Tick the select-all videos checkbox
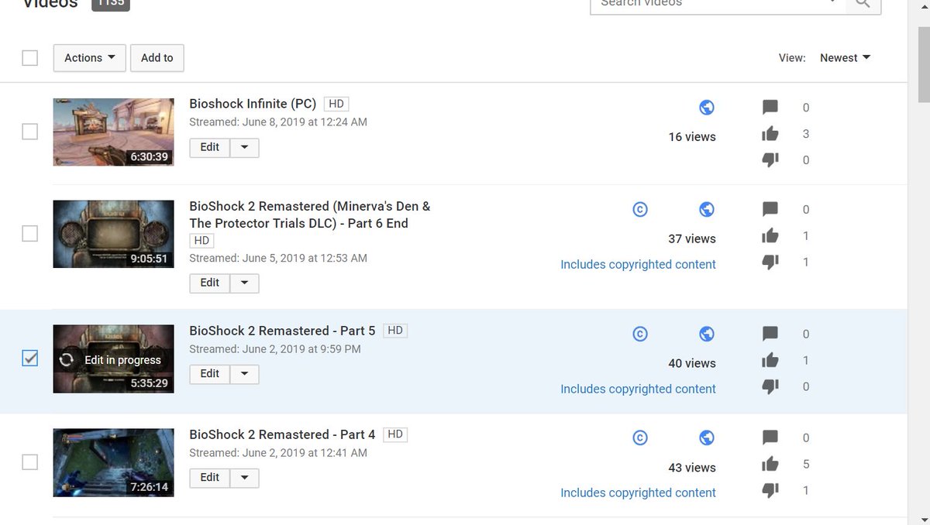 tap(29, 57)
